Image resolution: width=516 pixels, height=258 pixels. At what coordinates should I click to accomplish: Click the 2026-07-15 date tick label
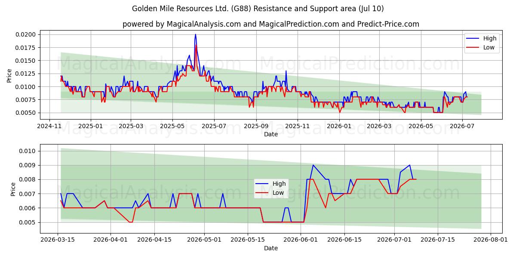pyautogui.click(x=438, y=240)
